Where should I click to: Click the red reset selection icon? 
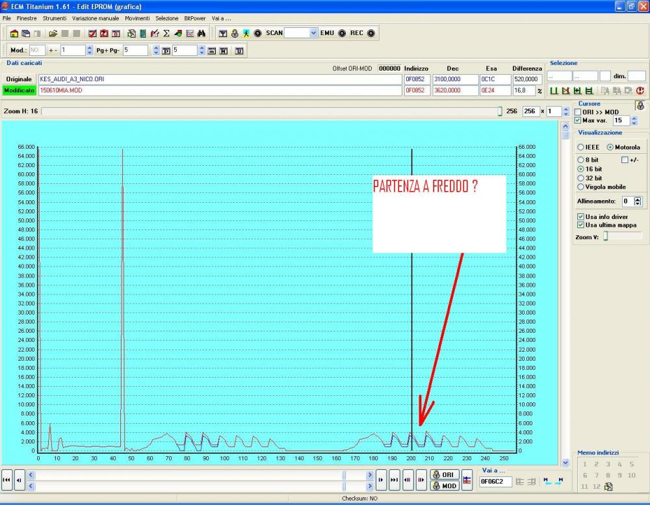point(640,91)
